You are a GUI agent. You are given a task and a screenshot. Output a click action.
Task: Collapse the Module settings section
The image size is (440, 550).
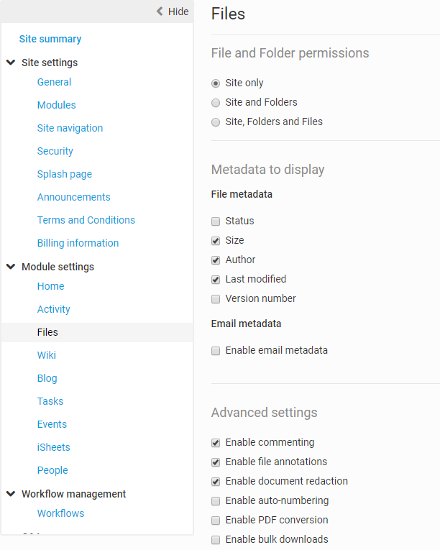11,267
